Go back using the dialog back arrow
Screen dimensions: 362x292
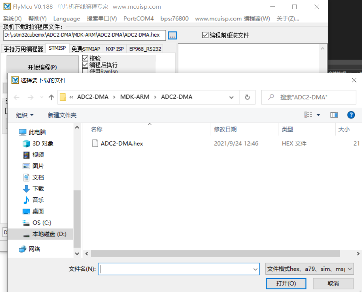point(16,97)
